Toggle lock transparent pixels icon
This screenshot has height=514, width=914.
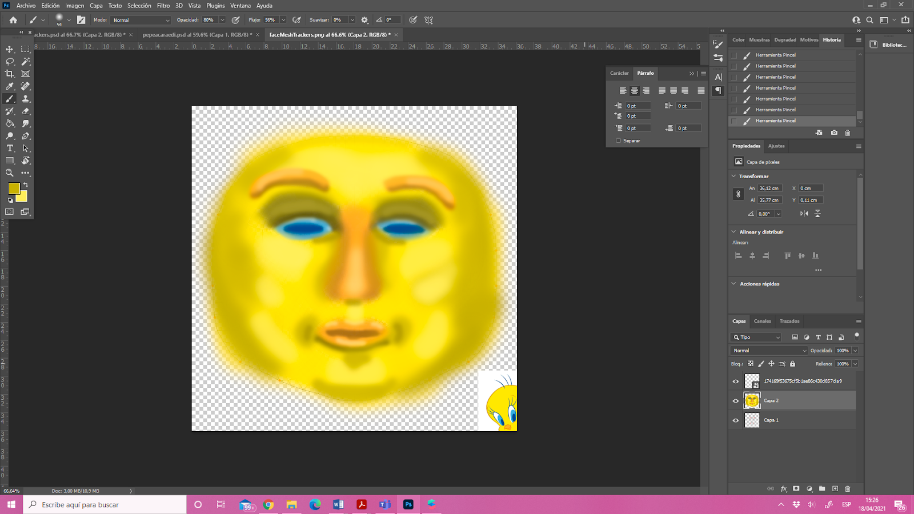click(751, 364)
